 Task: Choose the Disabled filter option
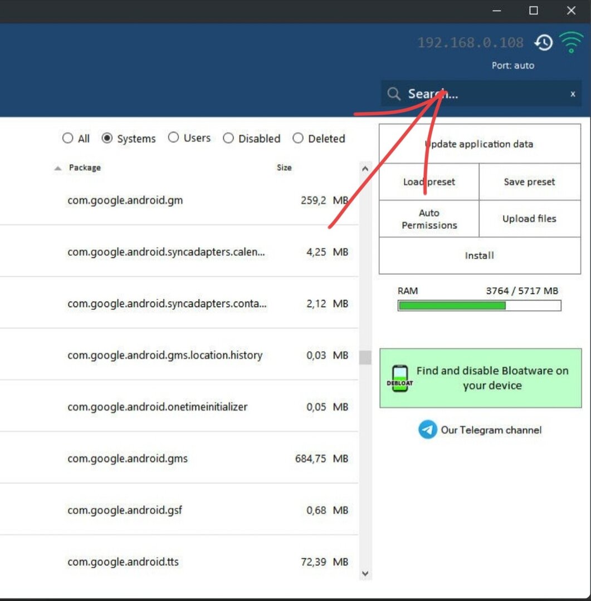(228, 139)
